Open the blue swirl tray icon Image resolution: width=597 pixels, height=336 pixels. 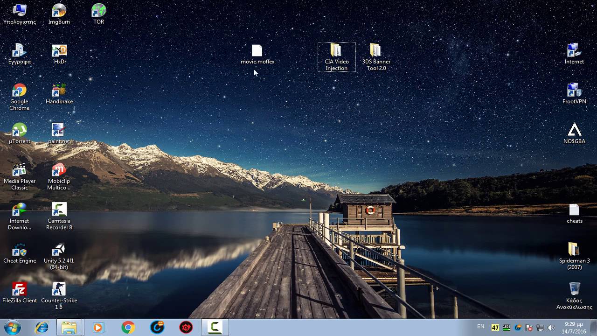tap(518, 328)
